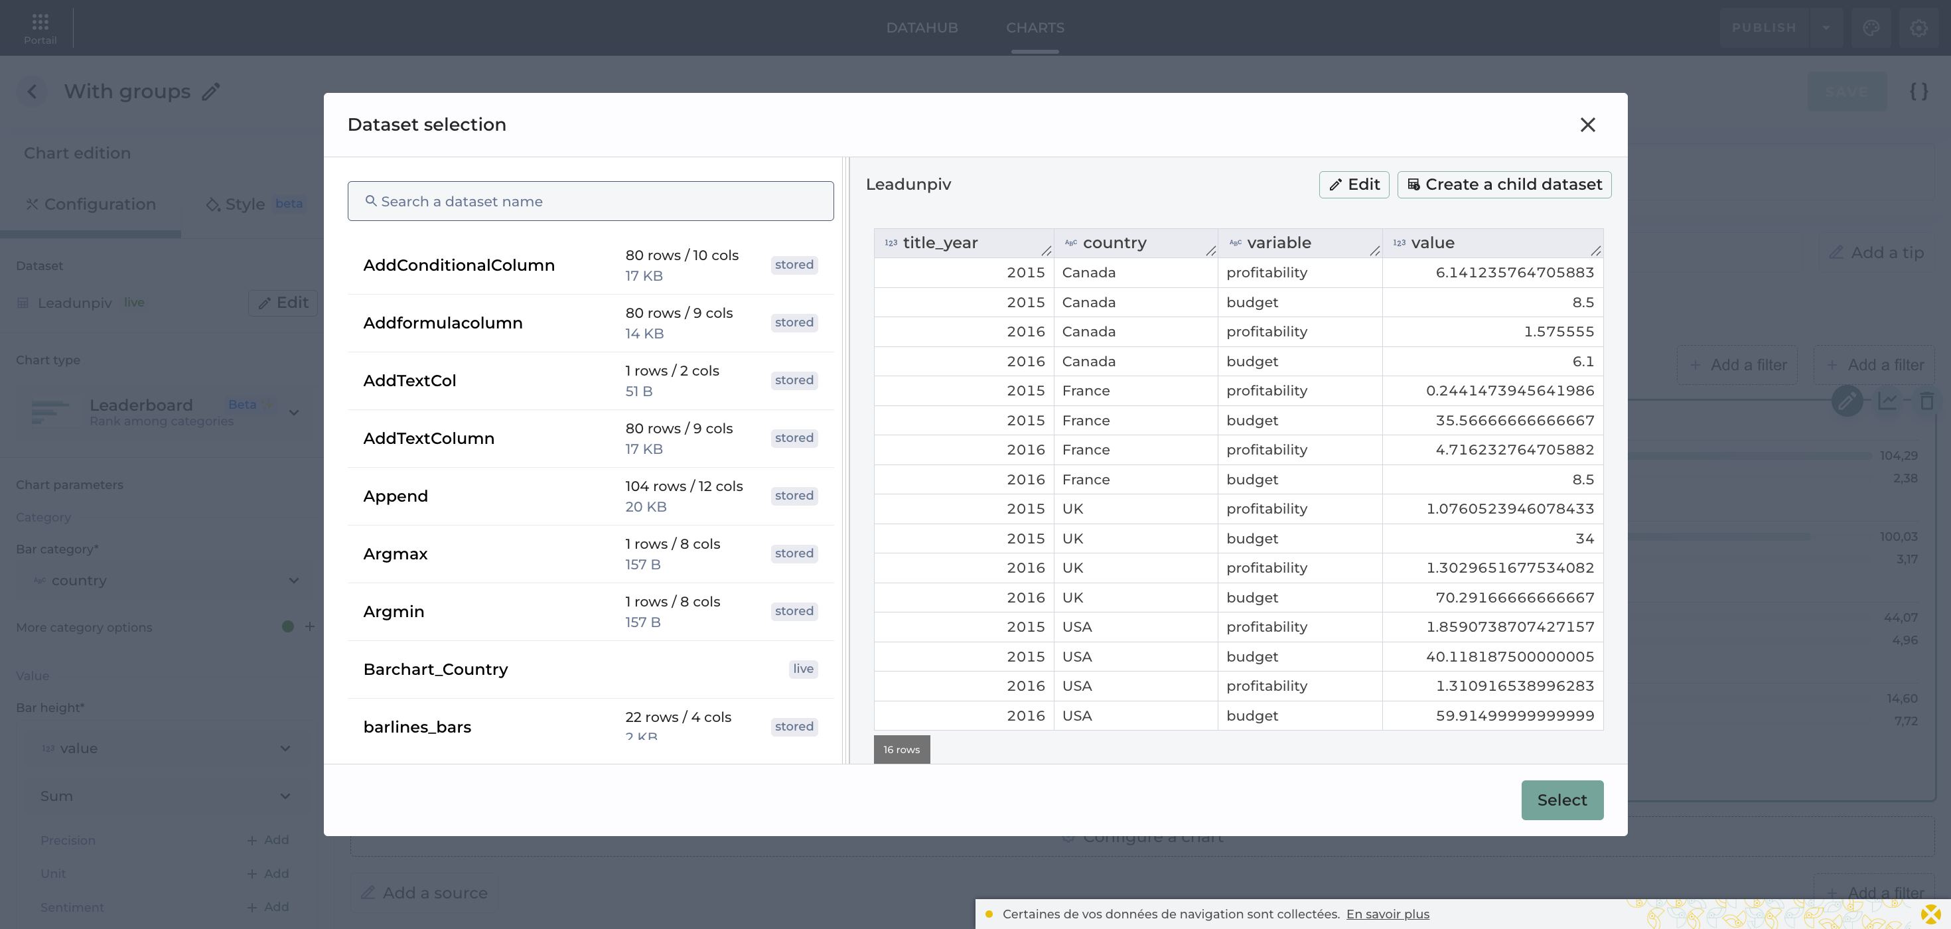Open the Portail apps grid icon
Image resolution: width=1951 pixels, height=929 pixels.
[40, 21]
